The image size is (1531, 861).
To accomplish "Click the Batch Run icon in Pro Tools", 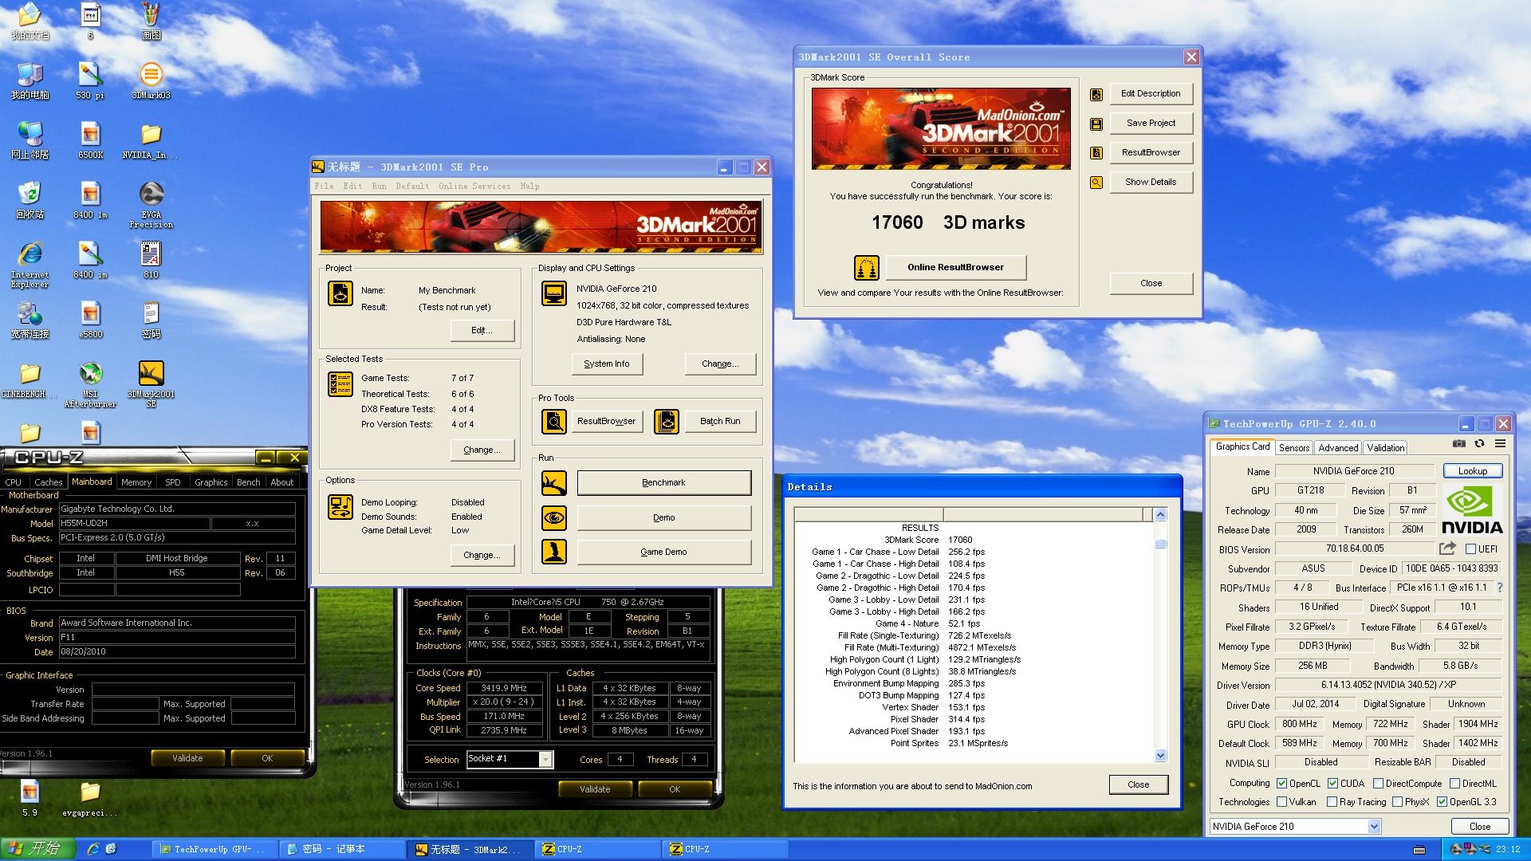I will coord(667,421).
